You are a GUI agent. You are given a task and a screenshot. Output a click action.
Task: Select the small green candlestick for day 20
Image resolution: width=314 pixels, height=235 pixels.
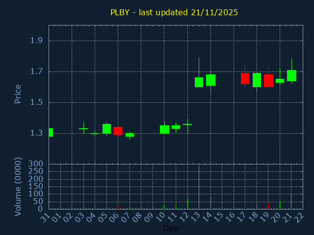pyautogui.click(x=280, y=80)
